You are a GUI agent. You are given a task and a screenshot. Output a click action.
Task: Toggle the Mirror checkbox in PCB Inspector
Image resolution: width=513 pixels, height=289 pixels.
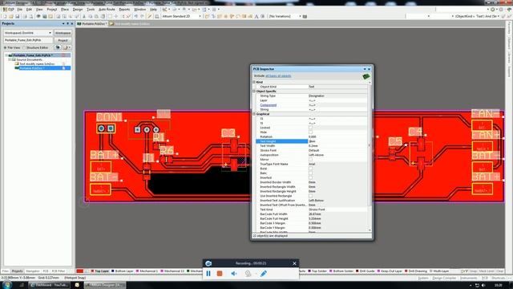310,159
